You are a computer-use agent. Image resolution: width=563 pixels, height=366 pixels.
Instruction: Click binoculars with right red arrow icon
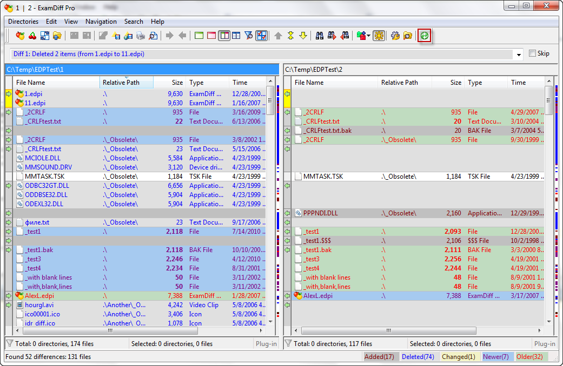(x=332, y=36)
